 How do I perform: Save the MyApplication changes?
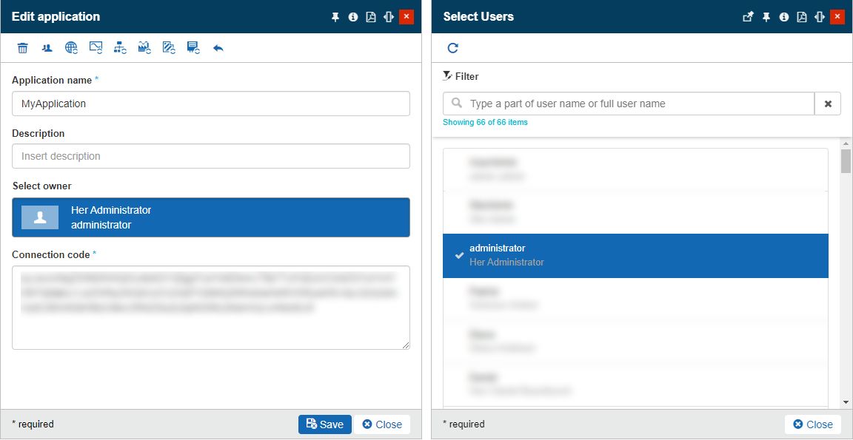324,424
